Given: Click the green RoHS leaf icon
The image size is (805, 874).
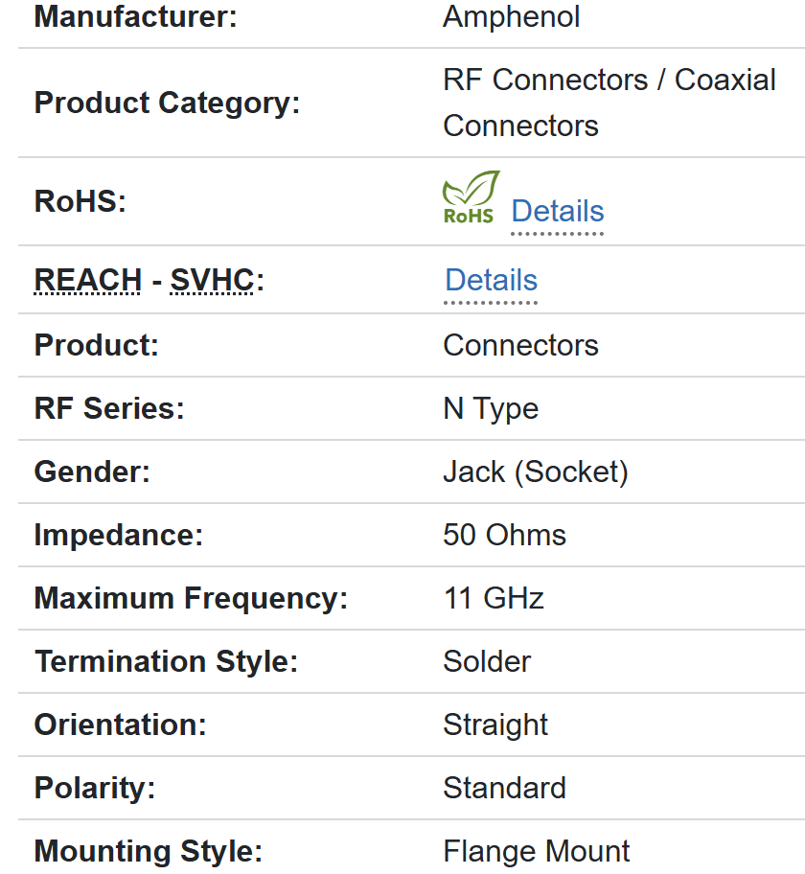Looking at the screenshot, I should coord(471,197).
